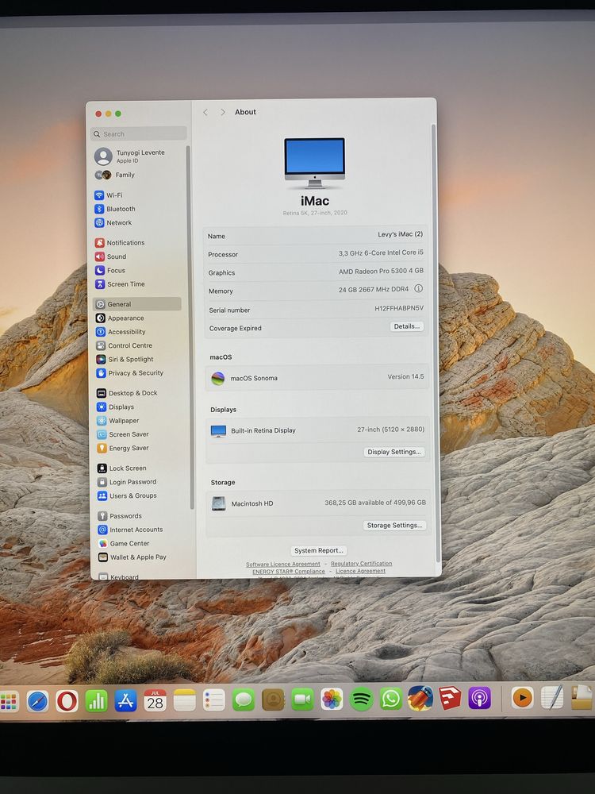Open Lock Screen settings

coord(121,468)
